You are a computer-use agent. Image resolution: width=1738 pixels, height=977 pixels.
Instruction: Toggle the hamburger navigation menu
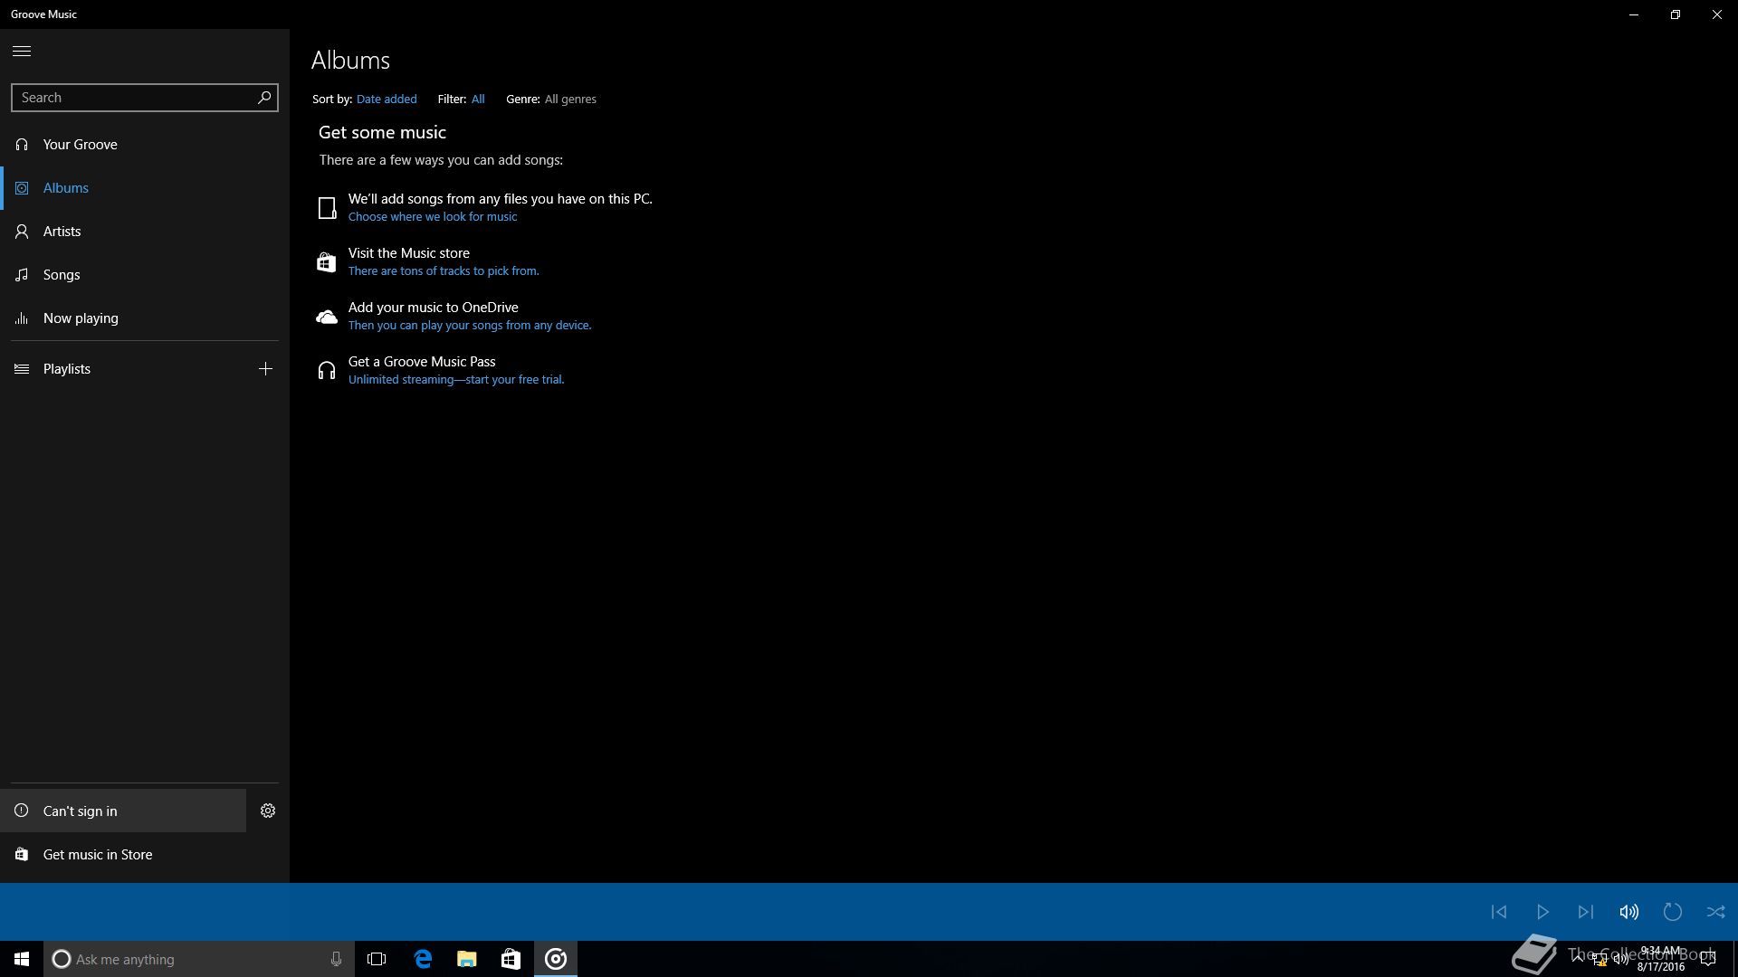click(22, 51)
